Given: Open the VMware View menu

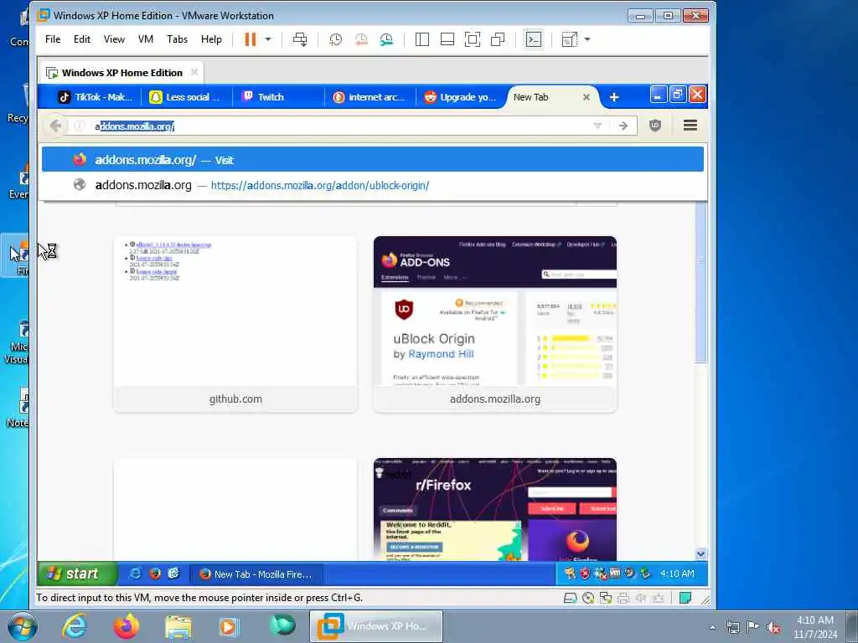Looking at the screenshot, I should point(114,39).
